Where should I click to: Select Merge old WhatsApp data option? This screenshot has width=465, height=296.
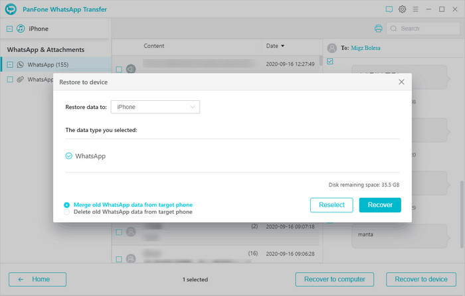coord(66,205)
